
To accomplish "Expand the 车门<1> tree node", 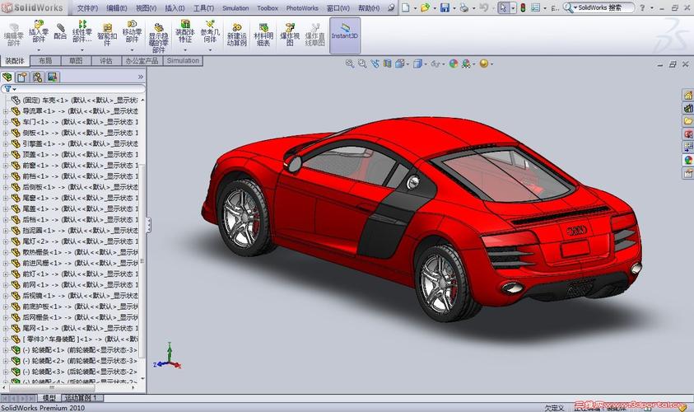I will (6, 122).
